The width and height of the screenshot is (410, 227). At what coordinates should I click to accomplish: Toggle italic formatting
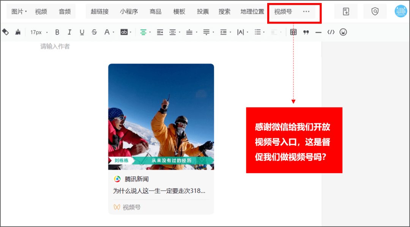coord(69,32)
